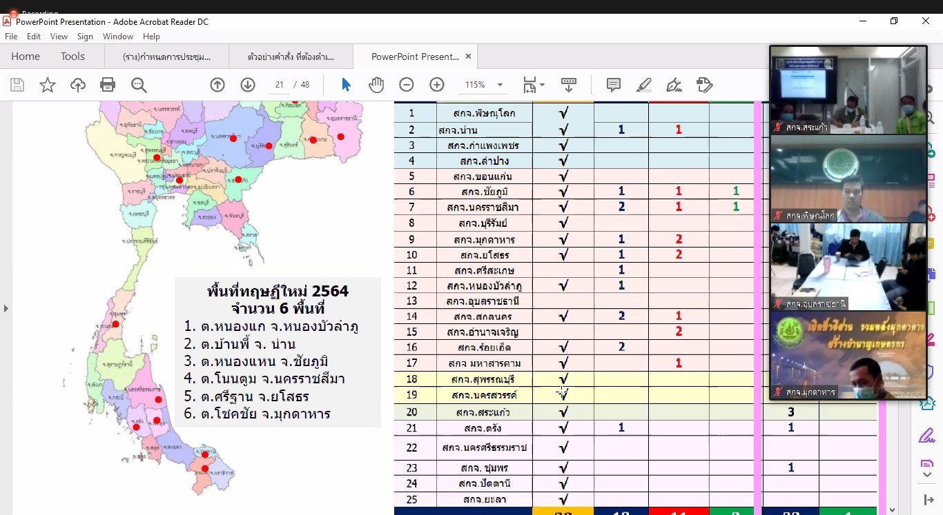Click table cell สกจ.นครศรีธรรมราช
The height and width of the screenshot is (515, 943).
[x=485, y=447]
